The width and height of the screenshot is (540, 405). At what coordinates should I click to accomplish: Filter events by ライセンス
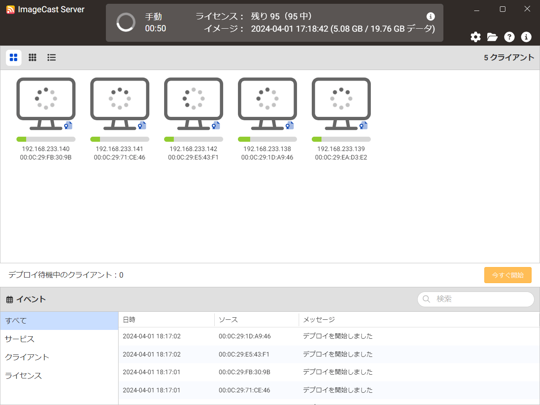click(23, 375)
